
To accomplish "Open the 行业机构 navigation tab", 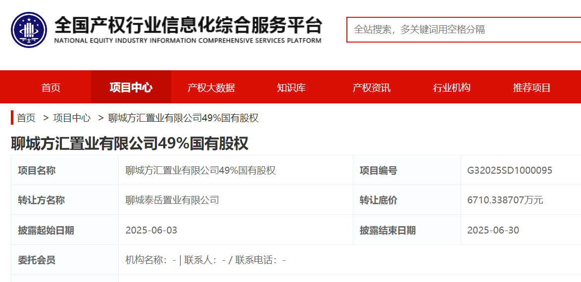I will (x=452, y=88).
